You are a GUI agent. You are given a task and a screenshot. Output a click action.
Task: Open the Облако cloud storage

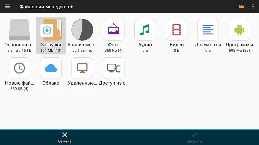(51, 68)
